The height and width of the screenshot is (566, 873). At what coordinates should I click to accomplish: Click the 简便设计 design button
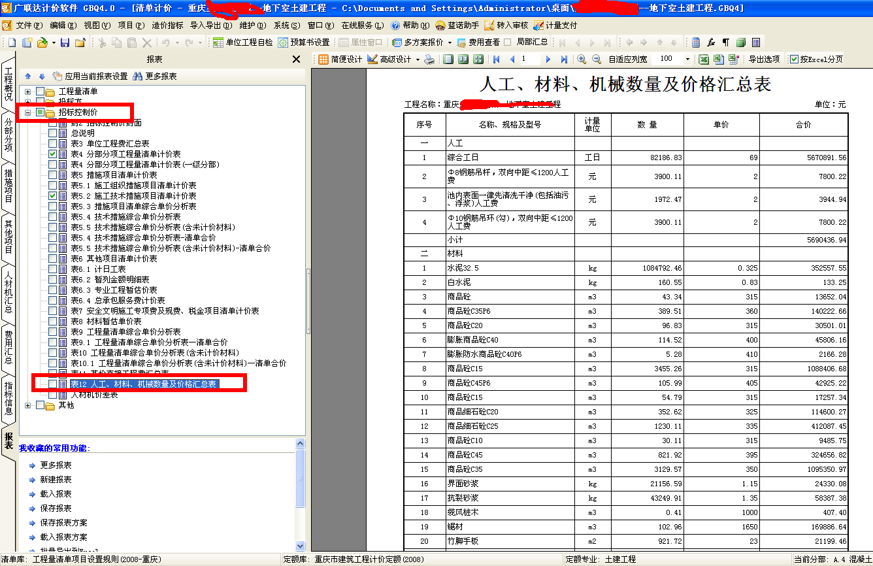340,59
